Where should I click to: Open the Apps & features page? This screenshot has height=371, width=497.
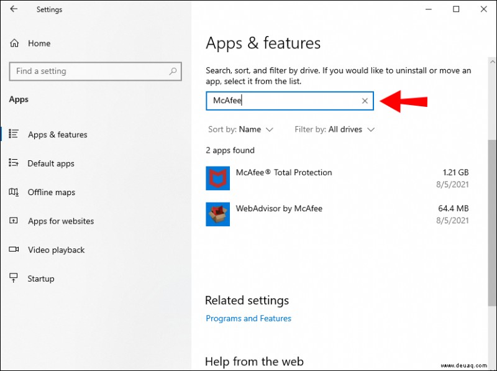tap(57, 134)
